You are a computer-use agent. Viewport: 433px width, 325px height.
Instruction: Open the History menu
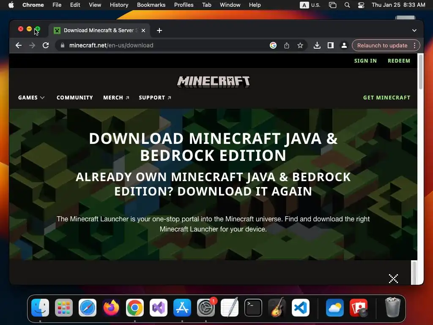click(119, 5)
